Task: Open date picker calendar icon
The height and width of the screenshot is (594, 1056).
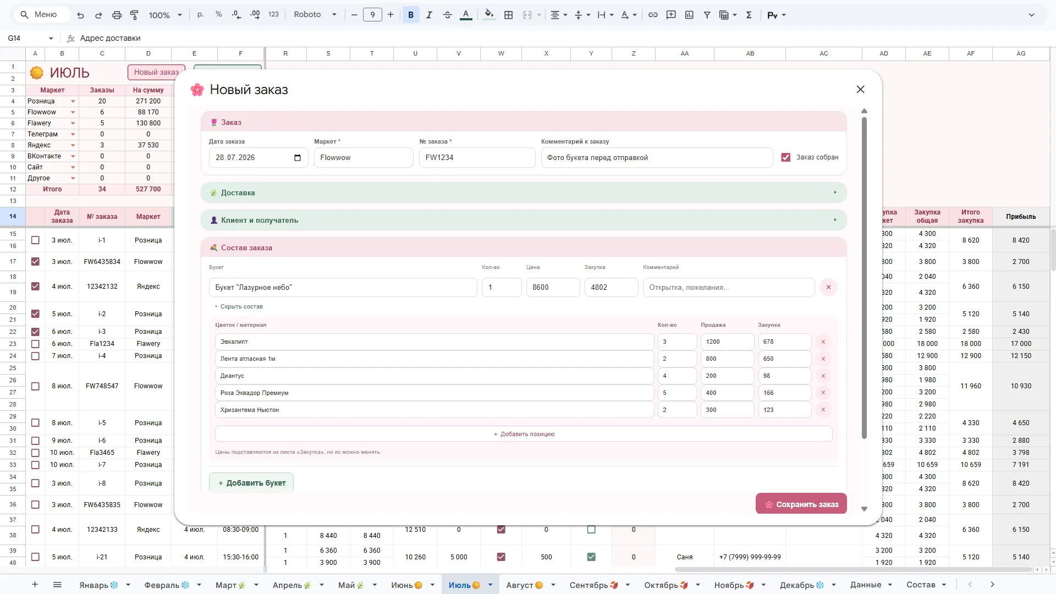Action: pyautogui.click(x=298, y=158)
